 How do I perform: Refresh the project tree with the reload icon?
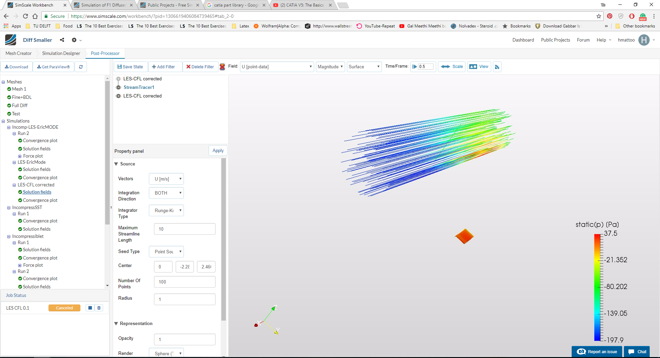pyautogui.click(x=81, y=67)
